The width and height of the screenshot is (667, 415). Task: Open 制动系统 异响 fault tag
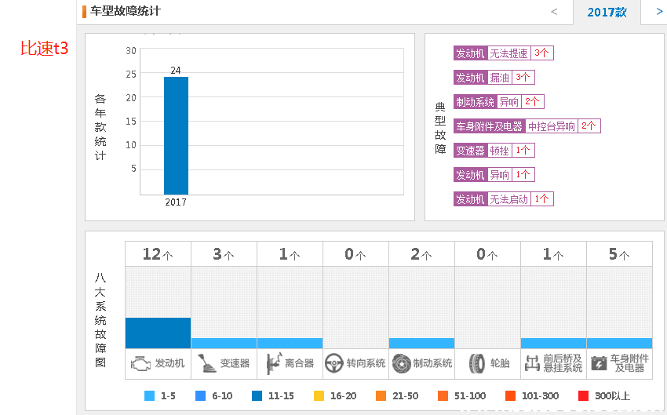pos(498,102)
